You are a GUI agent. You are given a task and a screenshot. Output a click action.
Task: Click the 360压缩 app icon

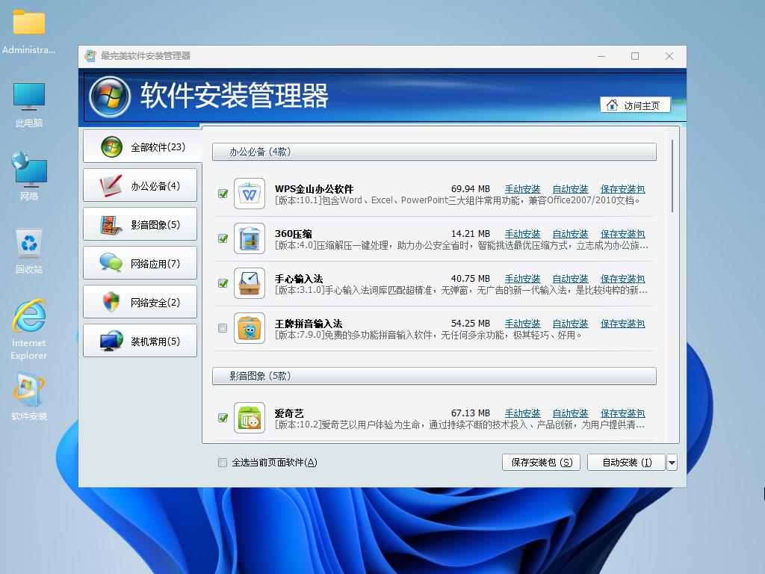(250, 239)
